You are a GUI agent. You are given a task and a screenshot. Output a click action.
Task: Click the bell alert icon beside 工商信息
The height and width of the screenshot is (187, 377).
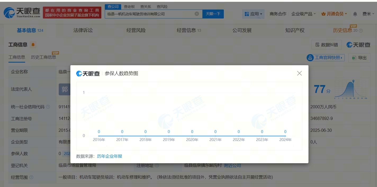pyautogui.click(x=33, y=45)
